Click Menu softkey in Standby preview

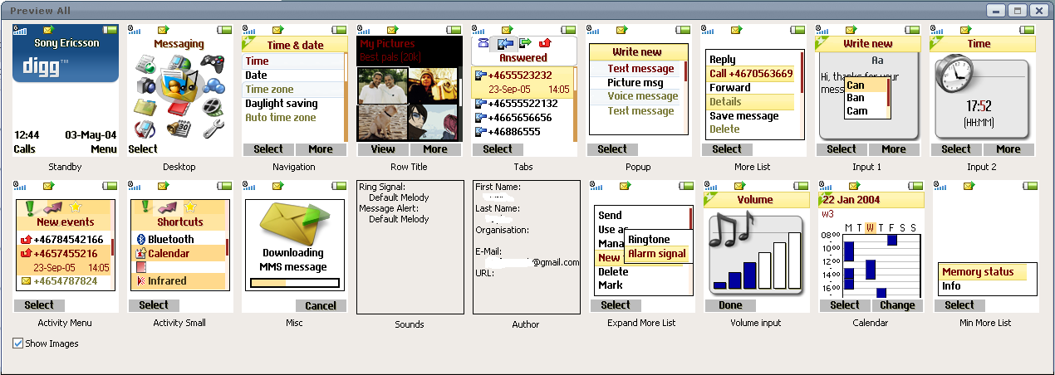pyautogui.click(x=104, y=149)
